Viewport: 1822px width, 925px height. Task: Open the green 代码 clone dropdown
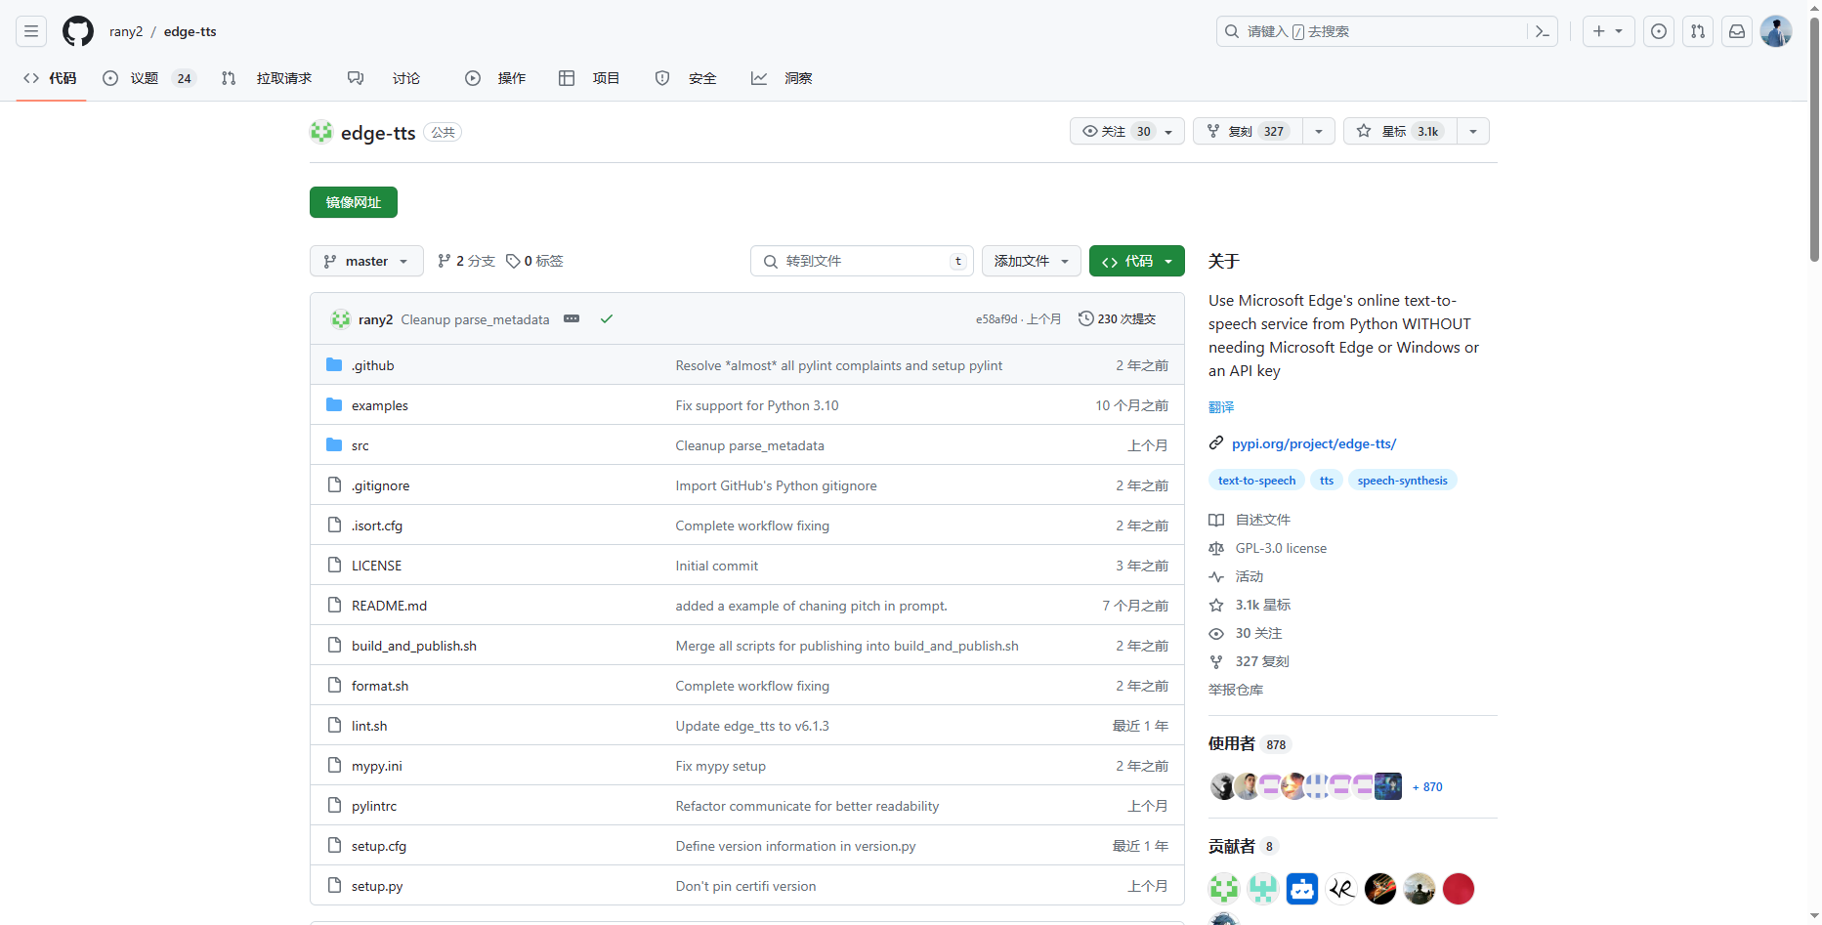tap(1137, 261)
